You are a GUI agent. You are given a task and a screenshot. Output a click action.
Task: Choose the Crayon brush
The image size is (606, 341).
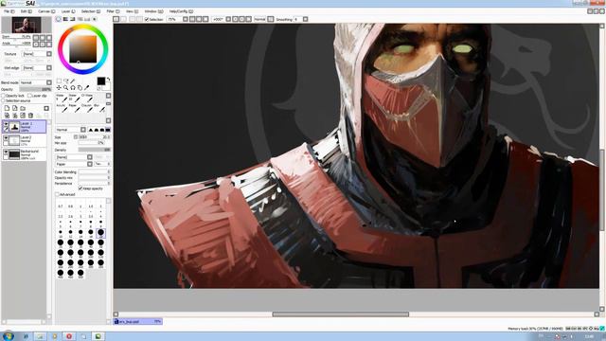point(87,108)
